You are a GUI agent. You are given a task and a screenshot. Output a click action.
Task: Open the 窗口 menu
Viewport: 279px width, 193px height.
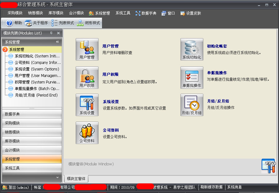click(168, 13)
